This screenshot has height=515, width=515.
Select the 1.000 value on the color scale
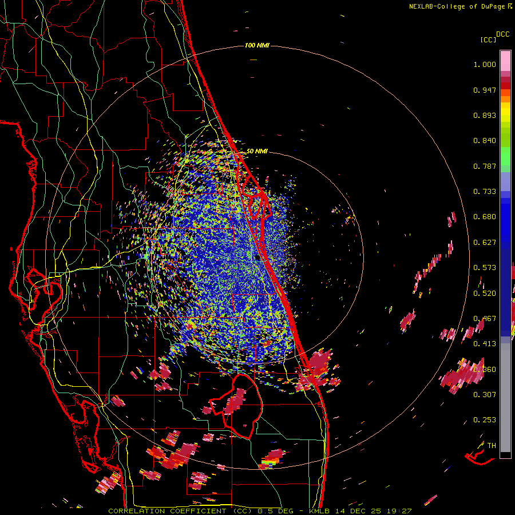(485, 64)
